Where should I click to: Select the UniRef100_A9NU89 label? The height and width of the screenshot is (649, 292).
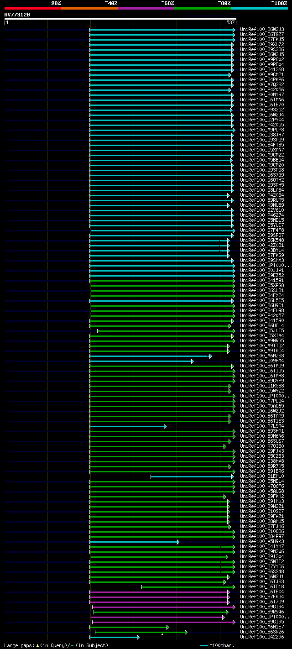tap(262, 205)
